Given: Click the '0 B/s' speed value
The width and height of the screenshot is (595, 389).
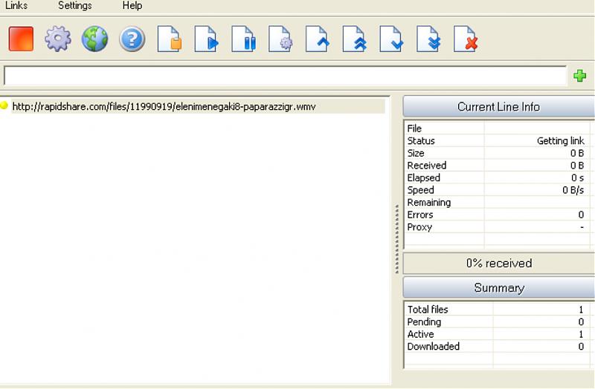Looking at the screenshot, I should [x=573, y=190].
